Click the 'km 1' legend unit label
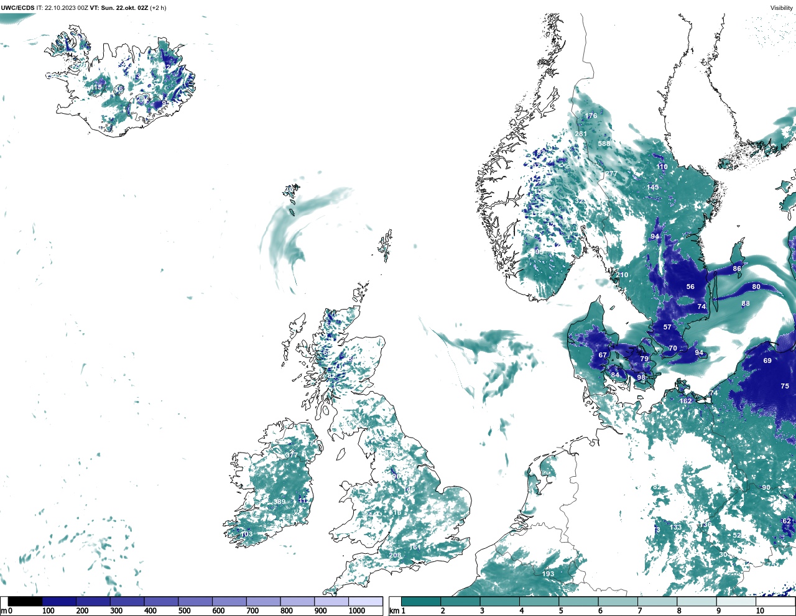Viewport: 796px width, 616px height. click(x=397, y=611)
